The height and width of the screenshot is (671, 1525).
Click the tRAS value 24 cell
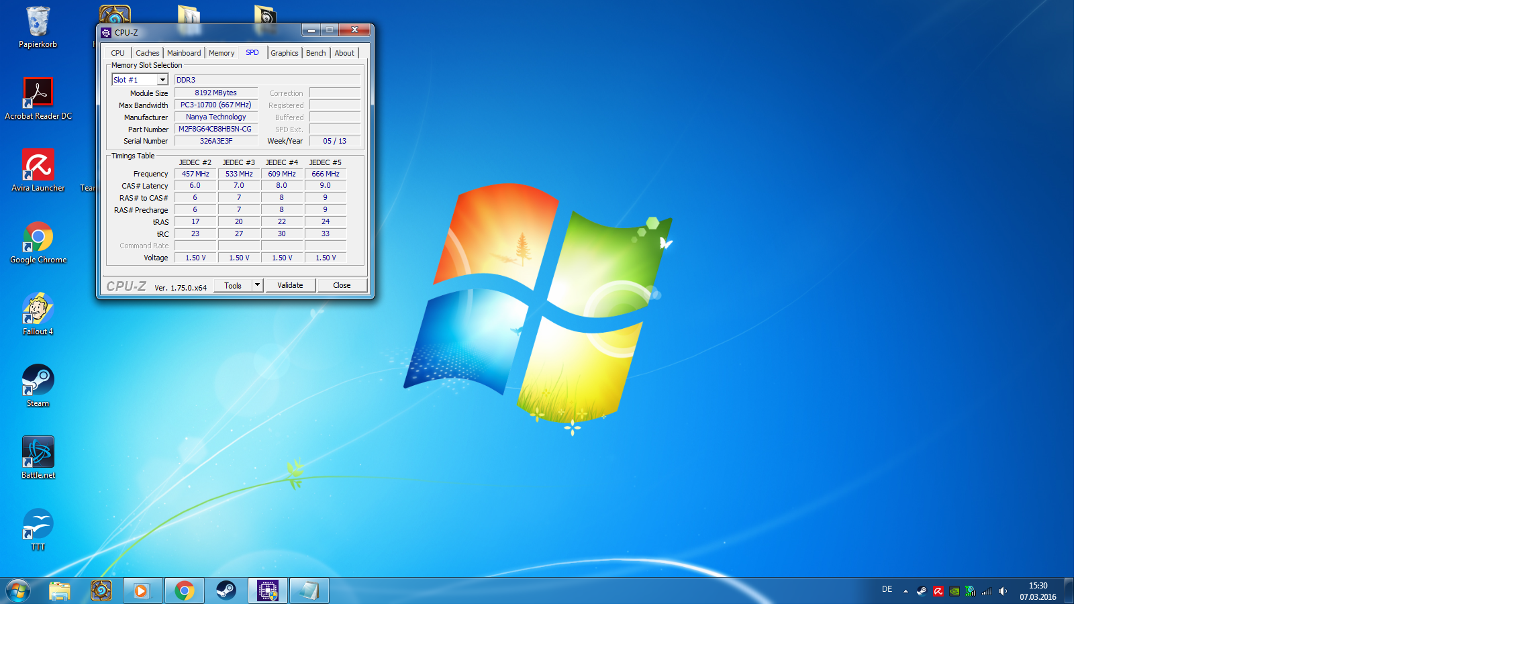pos(326,221)
